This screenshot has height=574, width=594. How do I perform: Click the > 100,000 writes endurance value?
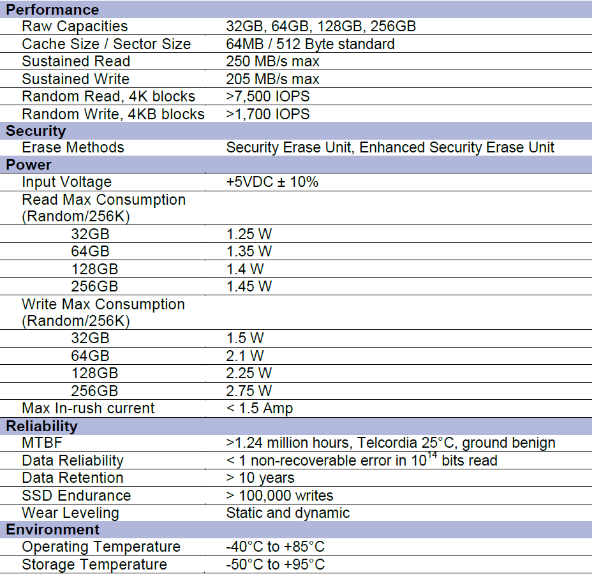[x=279, y=496]
